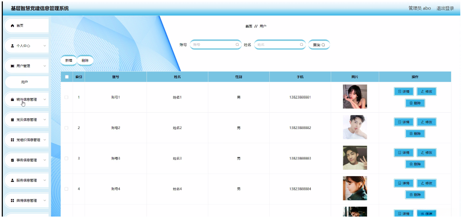461x219 pixels.
Task: Open the photo thumbnail in 账号2 row
Action: [355, 127]
